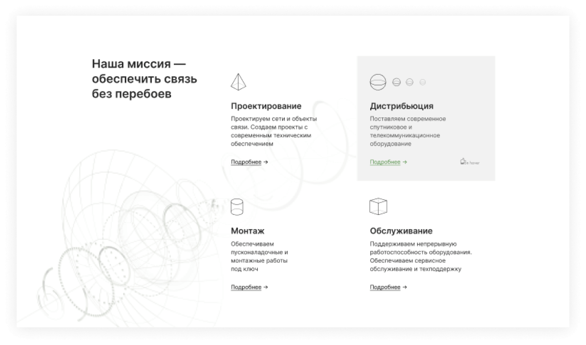Click the large sphere icon above Дистрибьюция
This screenshot has height=345, width=586.
[378, 82]
